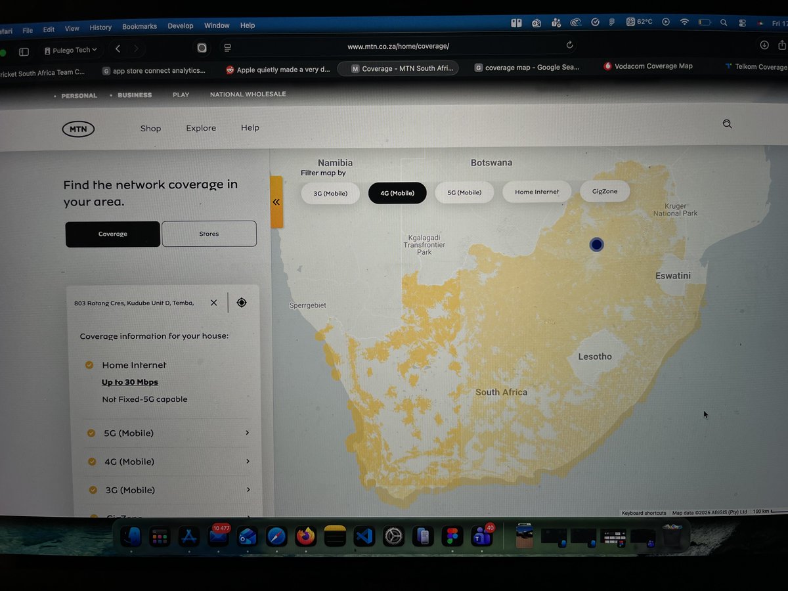Open Launchpad from the Dock
788x591 pixels.
pyautogui.click(x=159, y=537)
